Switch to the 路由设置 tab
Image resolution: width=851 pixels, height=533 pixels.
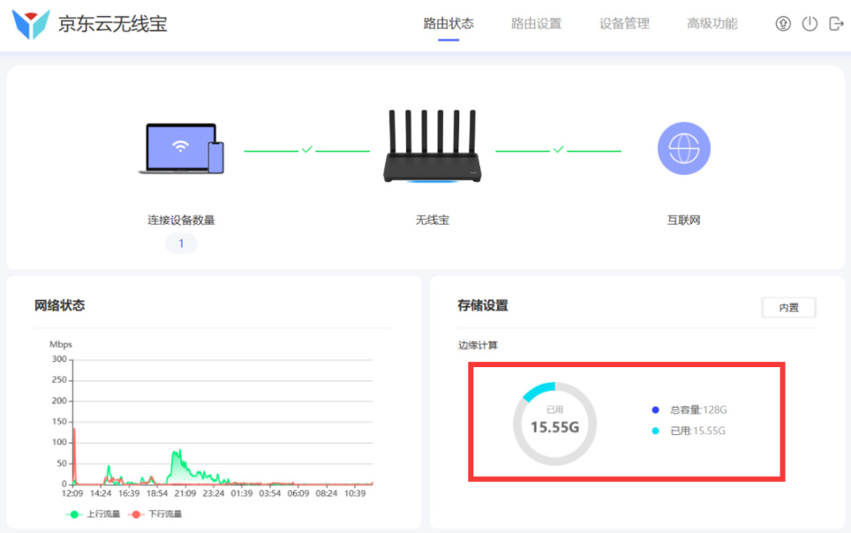536,23
